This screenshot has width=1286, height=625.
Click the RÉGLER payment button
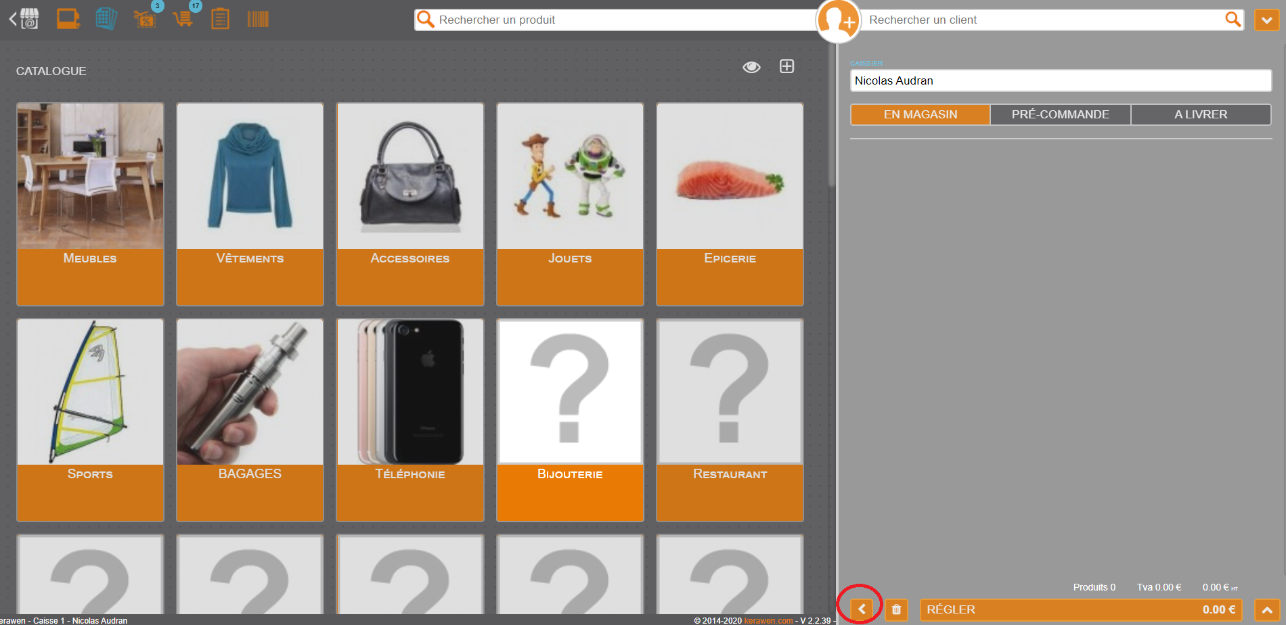(1081, 609)
